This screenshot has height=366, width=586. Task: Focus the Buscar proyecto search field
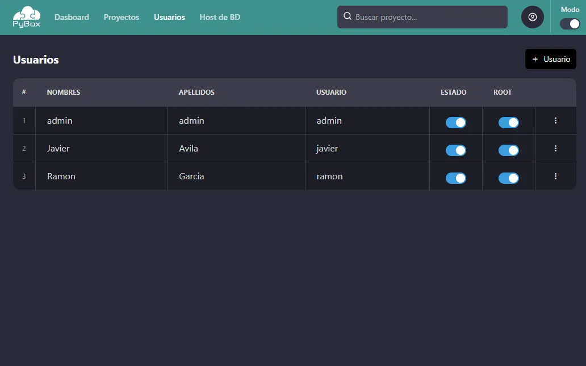click(422, 17)
